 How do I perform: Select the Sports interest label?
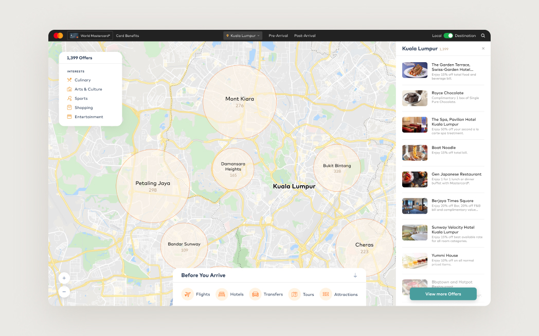click(x=81, y=99)
